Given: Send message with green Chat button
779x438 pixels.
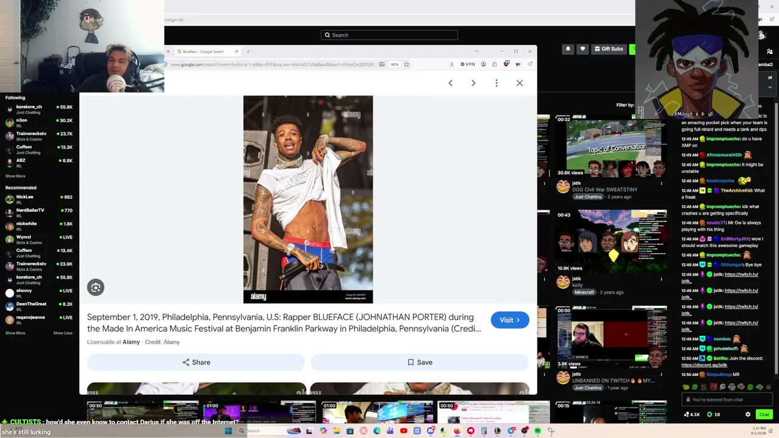Looking at the screenshot, I should (764, 414).
